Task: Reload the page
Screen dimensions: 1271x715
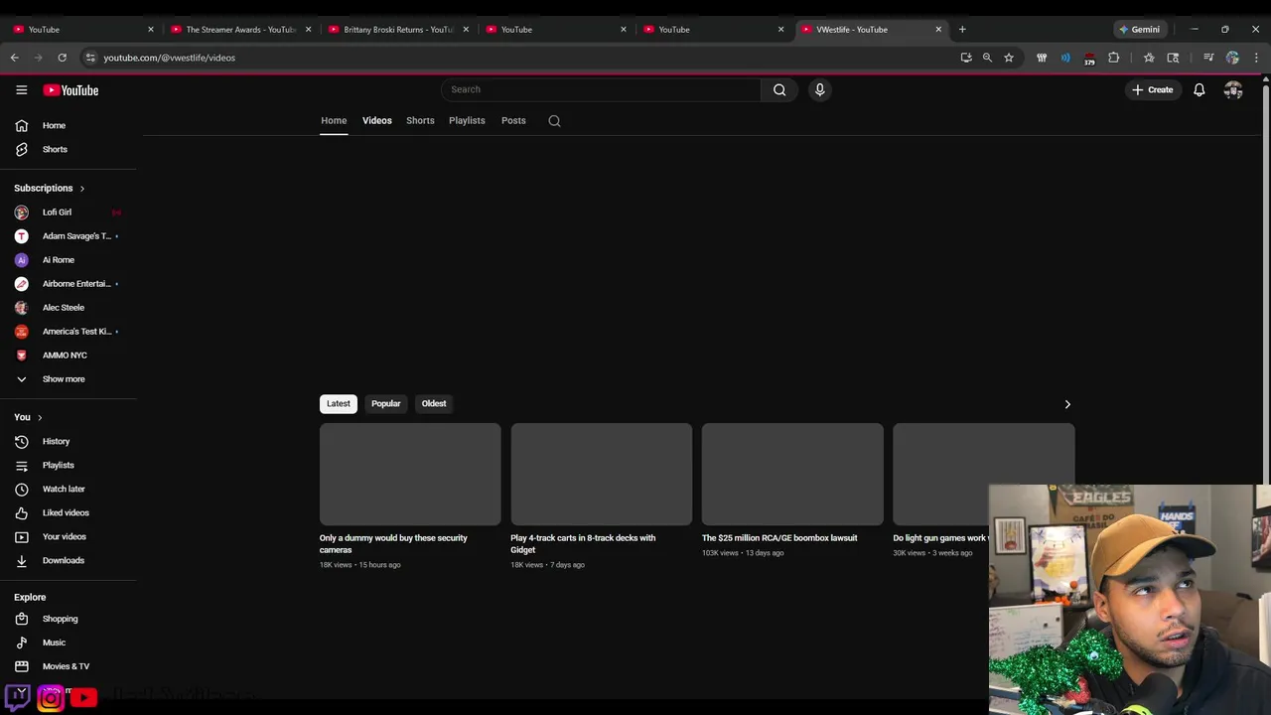Action: [x=62, y=58]
